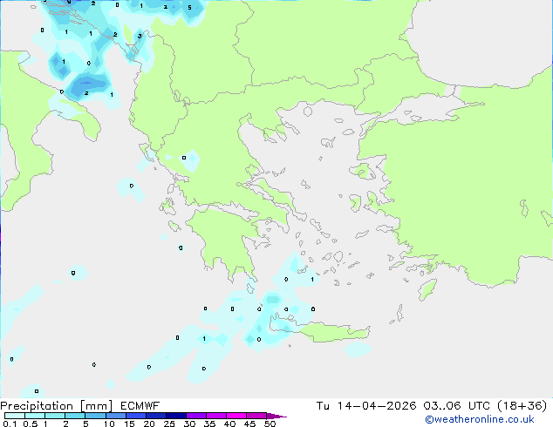Click legend label "10"

tap(109, 424)
